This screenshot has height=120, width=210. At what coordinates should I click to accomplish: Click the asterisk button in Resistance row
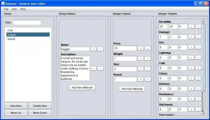191,99
